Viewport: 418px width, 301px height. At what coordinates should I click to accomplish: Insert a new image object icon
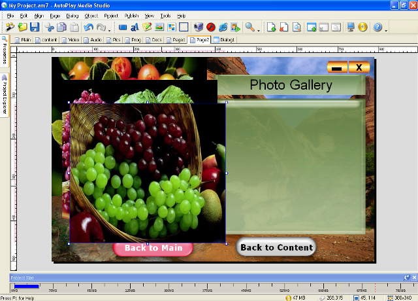click(159, 27)
